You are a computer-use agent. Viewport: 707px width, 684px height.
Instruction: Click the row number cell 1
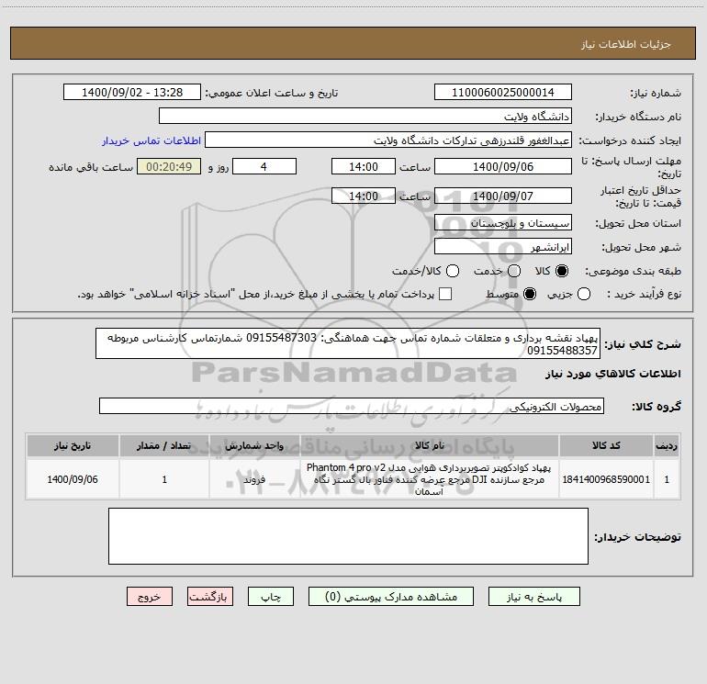click(667, 479)
